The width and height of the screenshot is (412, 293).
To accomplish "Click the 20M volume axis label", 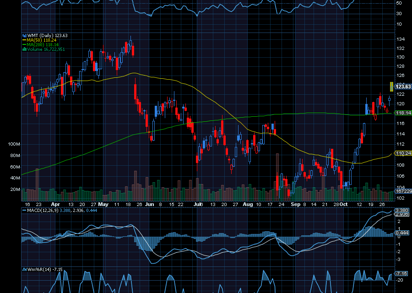I will [15, 190].
